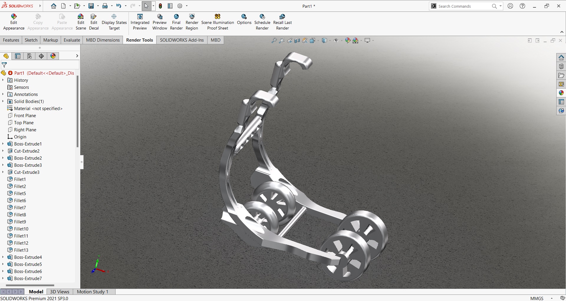This screenshot has width=566, height=301.
Task: Click the Edit Appearance icon
Action: [14, 17]
